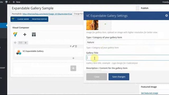Click the VC Expandable Gallery cubes icon
The width and height of the screenshot is (169, 95).
tap(19, 52)
